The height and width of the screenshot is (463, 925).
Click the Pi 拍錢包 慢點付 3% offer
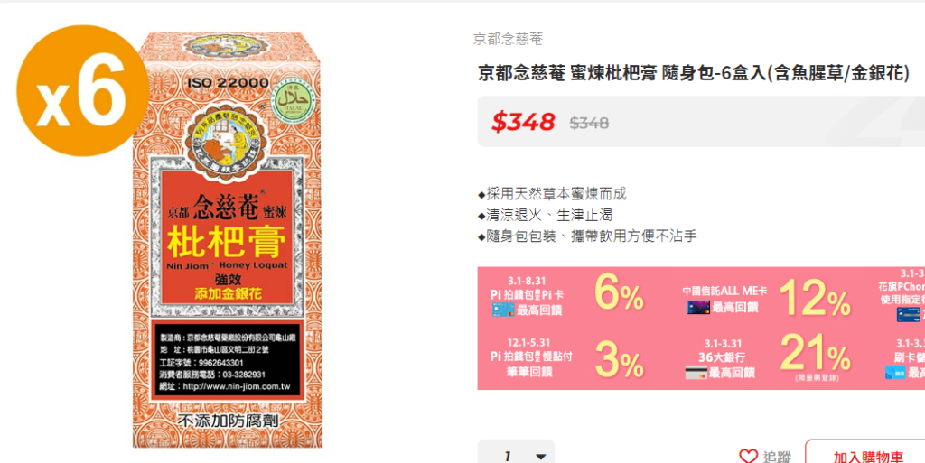pos(566,357)
